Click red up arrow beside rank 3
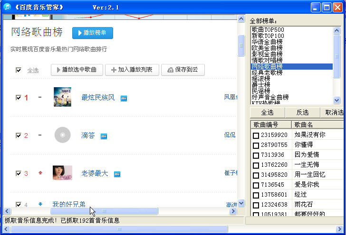 click(40, 173)
